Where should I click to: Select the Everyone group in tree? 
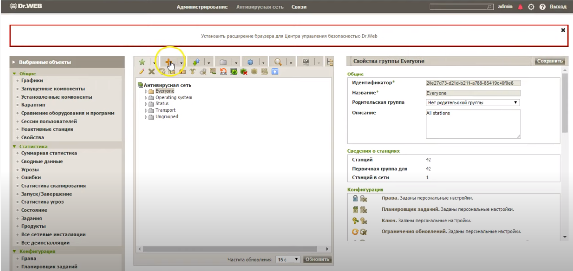point(165,91)
